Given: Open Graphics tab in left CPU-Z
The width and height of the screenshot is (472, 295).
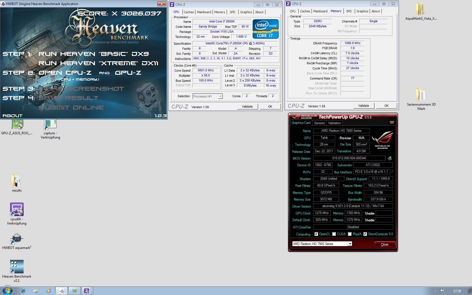Looking at the screenshot, I should point(246,12).
